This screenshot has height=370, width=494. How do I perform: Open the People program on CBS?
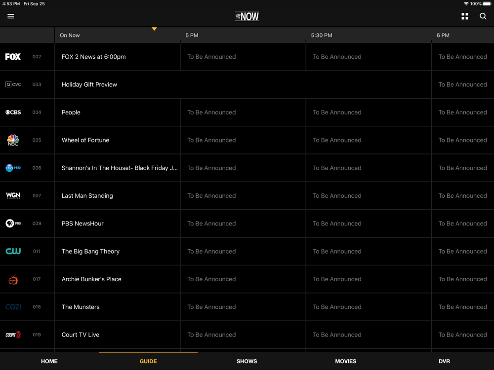118,112
